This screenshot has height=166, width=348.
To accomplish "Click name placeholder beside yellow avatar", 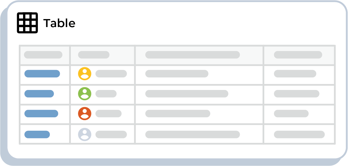I will coord(111,74).
